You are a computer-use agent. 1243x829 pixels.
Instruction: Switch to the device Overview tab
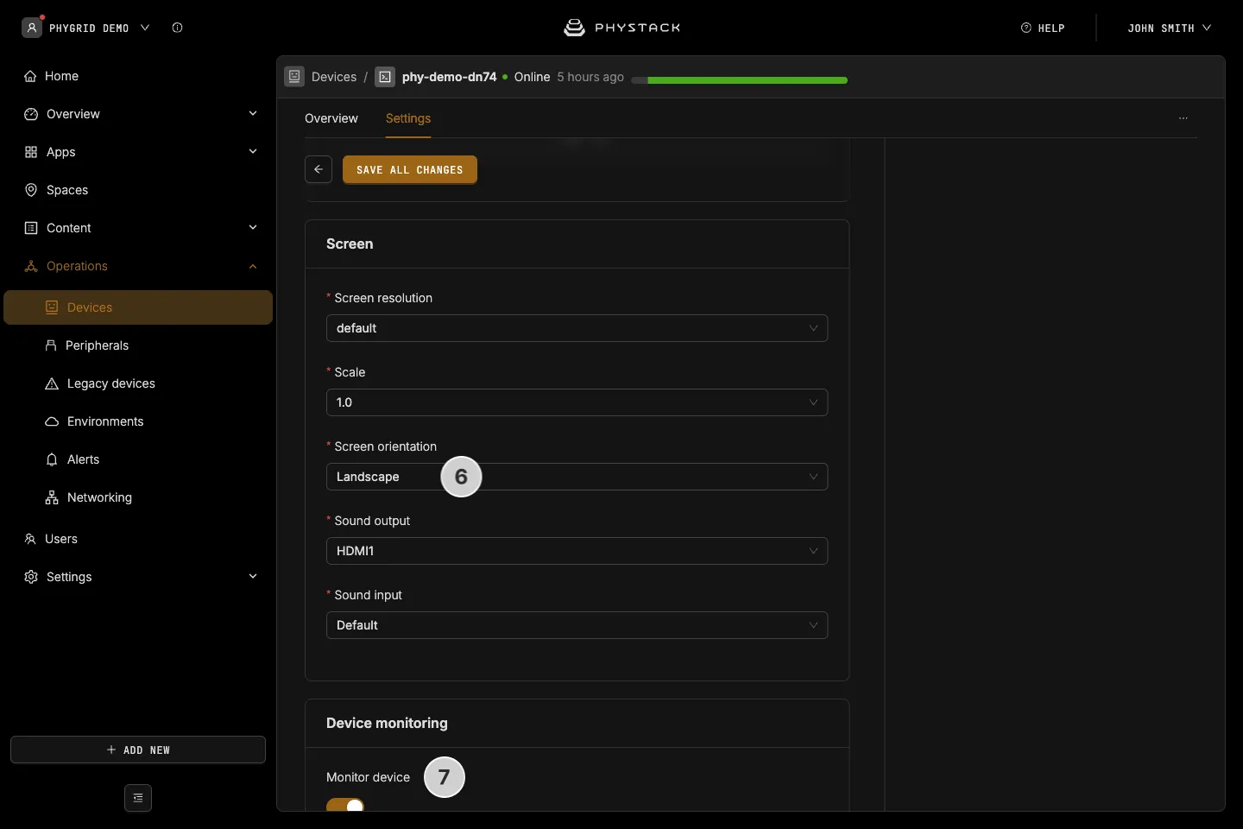[x=331, y=118]
